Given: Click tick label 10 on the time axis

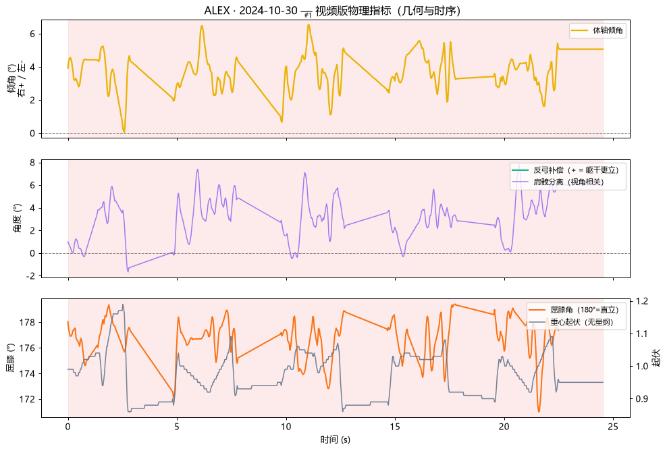Looking at the screenshot, I should (x=286, y=426).
